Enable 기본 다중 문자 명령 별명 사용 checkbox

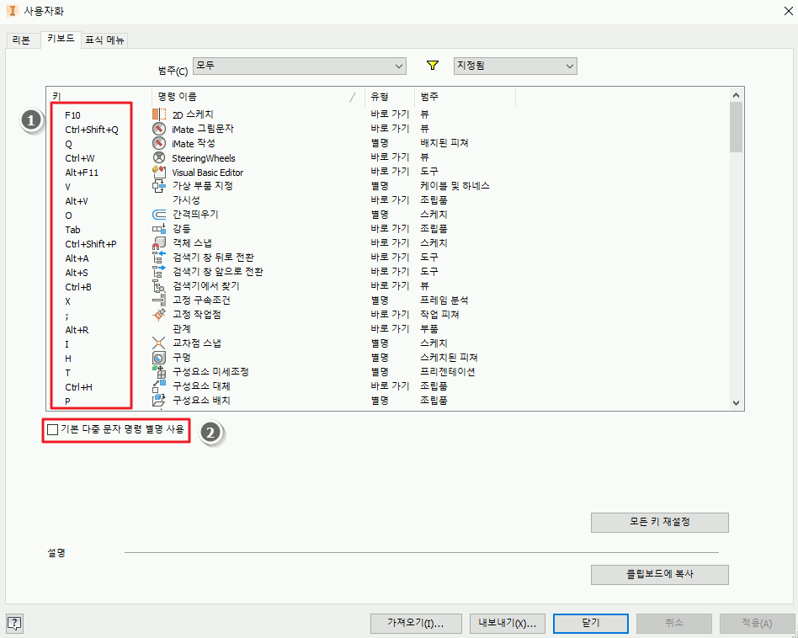53,430
